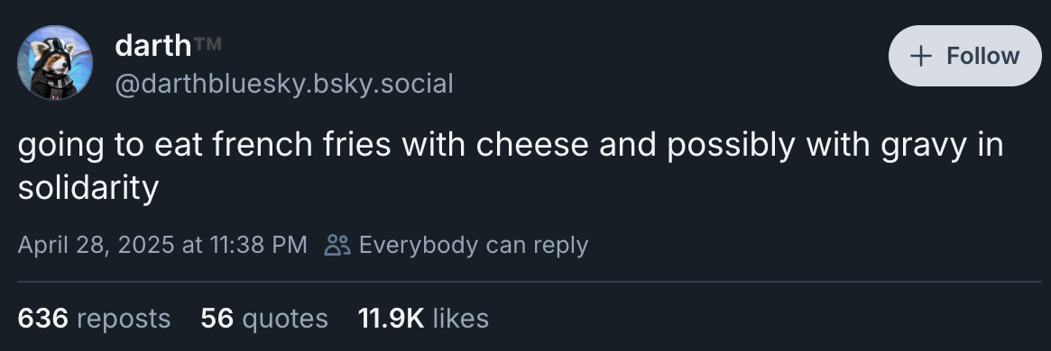View the 56 quotes list
This screenshot has width=1051, height=351.
pos(264,319)
